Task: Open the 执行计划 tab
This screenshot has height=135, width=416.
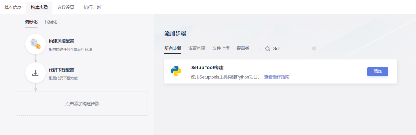Action: pyautogui.click(x=92, y=7)
